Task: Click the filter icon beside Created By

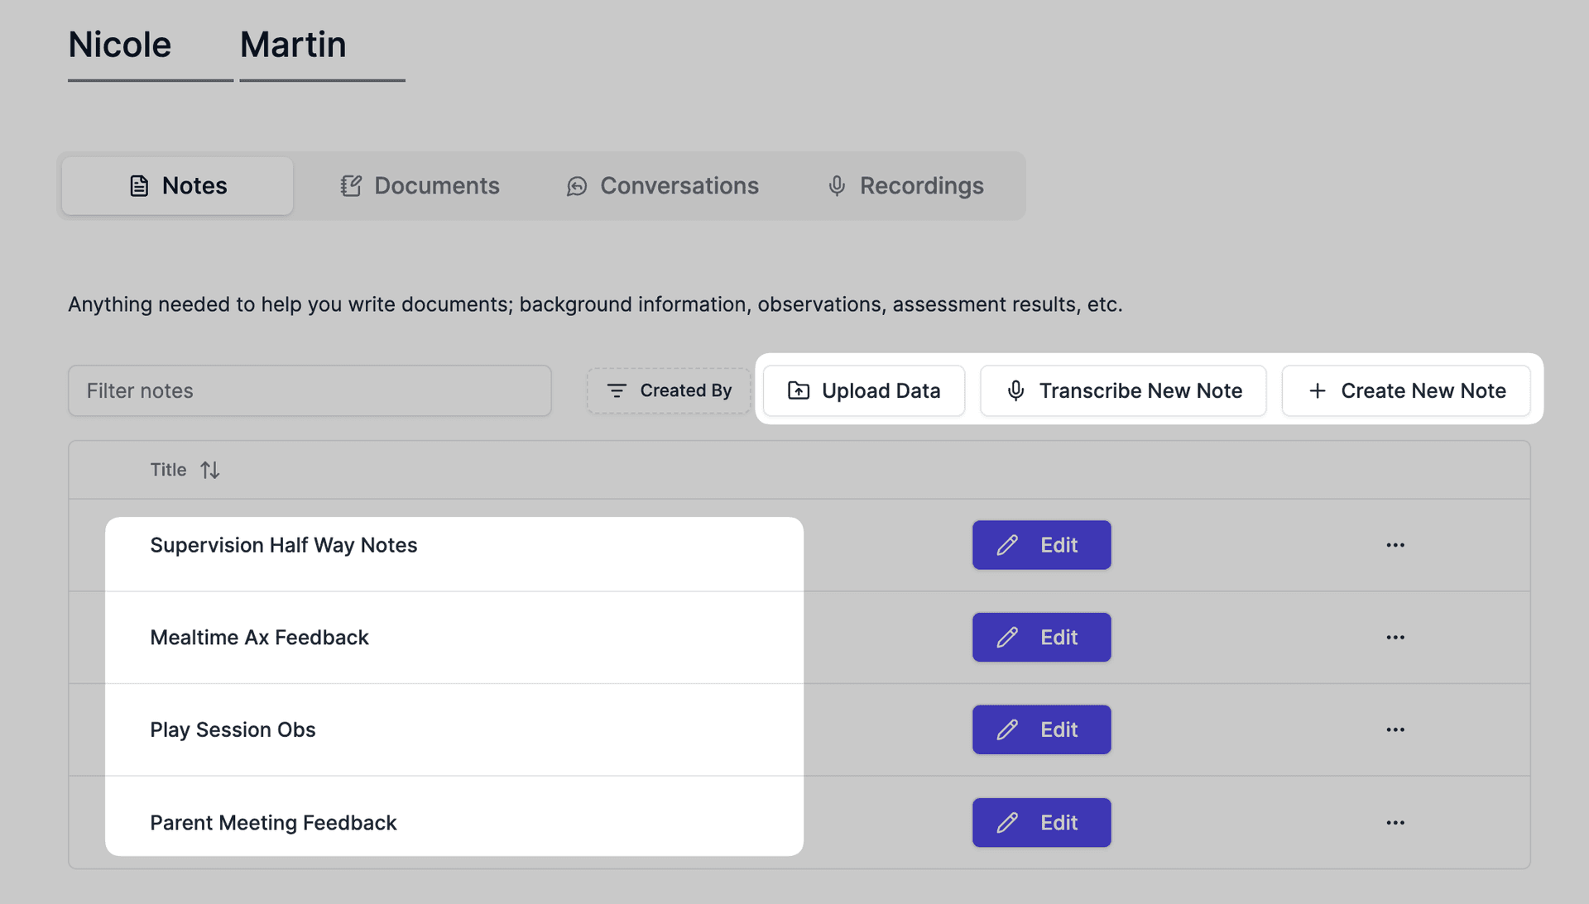Action: (x=617, y=390)
